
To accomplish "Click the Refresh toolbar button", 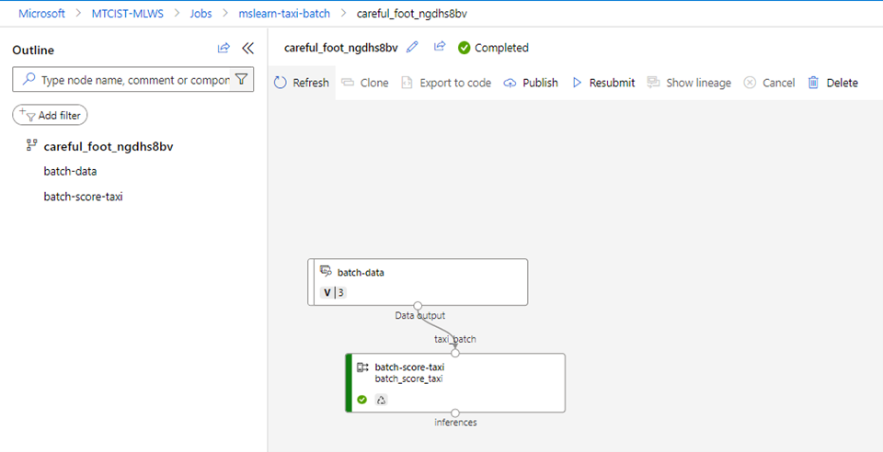I will point(302,83).
